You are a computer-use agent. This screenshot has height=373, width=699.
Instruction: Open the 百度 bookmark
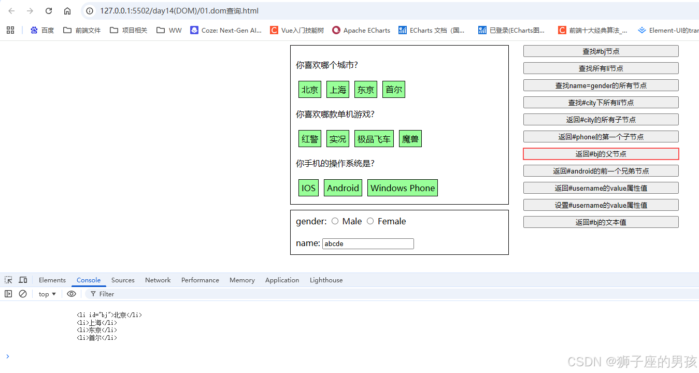(x=42, y=30)
